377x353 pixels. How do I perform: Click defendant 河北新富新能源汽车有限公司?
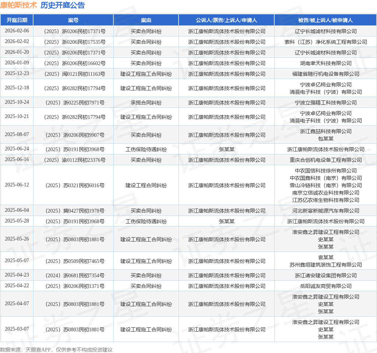click(325, 211)
